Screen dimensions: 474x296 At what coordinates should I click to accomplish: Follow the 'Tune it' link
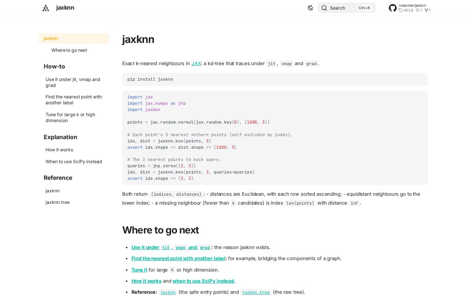[139, 270]
